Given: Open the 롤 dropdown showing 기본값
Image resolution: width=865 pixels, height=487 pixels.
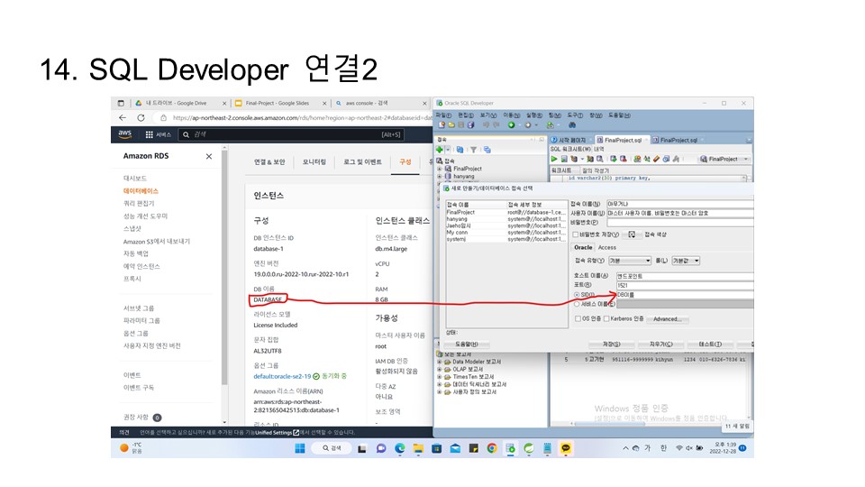Looking at the screenshot, I should [686, 261].
